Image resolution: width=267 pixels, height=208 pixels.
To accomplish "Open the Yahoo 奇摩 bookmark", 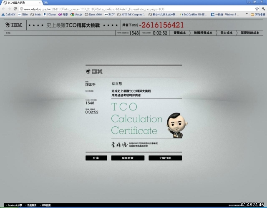I will click(63, 15).
